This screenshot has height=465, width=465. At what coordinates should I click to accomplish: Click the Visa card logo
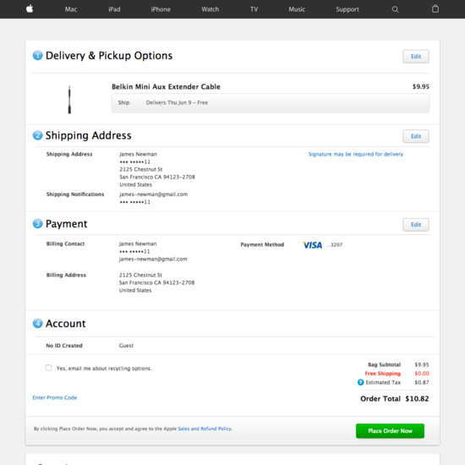click(x=312, y=245)
